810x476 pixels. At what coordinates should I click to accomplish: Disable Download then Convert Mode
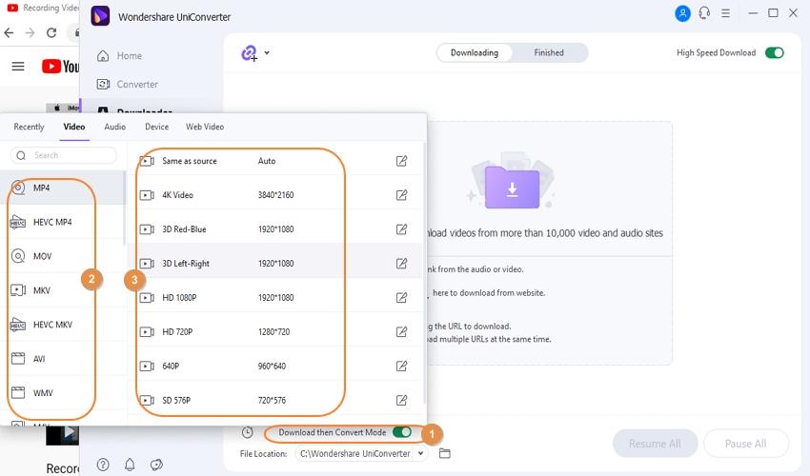[401, 432]
